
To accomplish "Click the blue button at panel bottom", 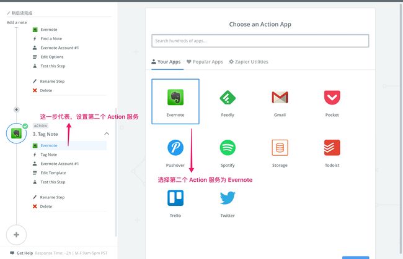I will tap(355, 258).
